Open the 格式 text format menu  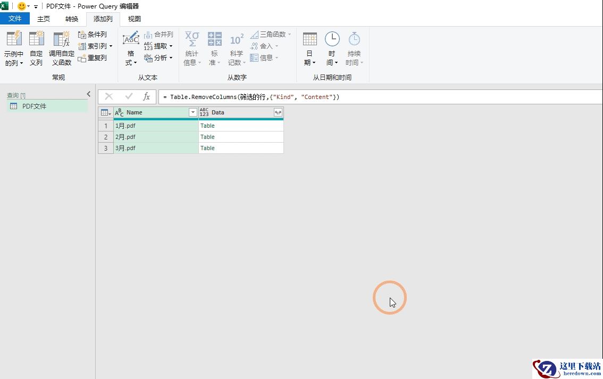131,48
